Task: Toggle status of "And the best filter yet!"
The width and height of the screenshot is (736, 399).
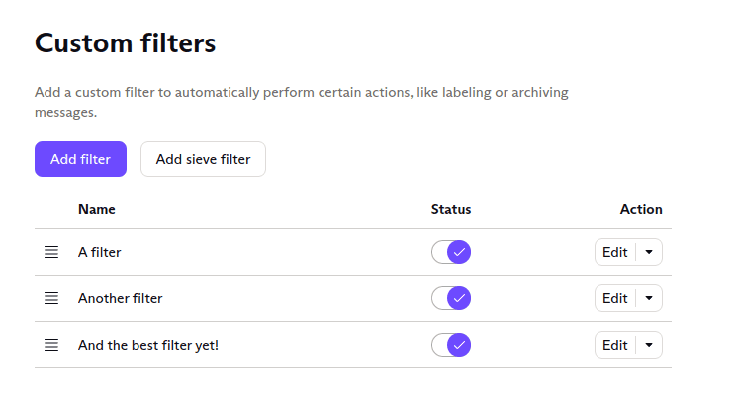Action: 451,345
